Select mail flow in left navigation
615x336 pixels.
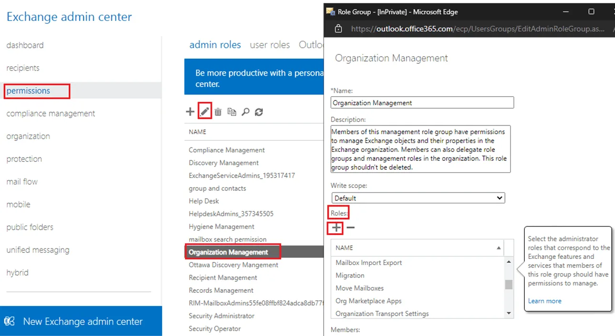pyautogui.click(x=22, y=182)
